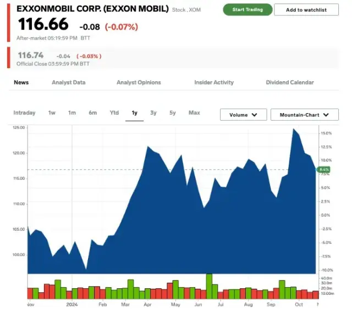The height and width of the screenshot is (313, 352).
Task: Show the Max time range
Action: 194,113
